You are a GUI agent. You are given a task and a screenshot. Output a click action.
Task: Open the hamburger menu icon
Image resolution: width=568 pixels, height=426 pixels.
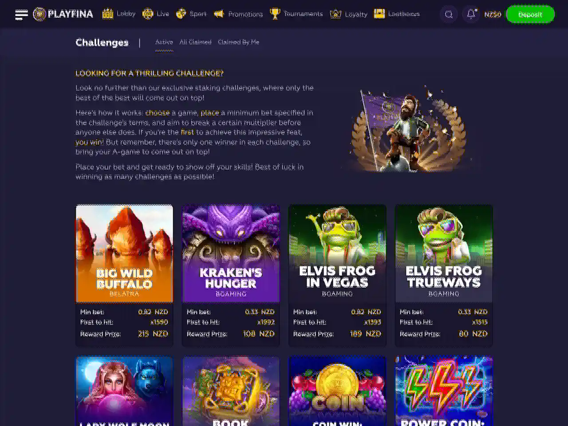pos(21,14)
